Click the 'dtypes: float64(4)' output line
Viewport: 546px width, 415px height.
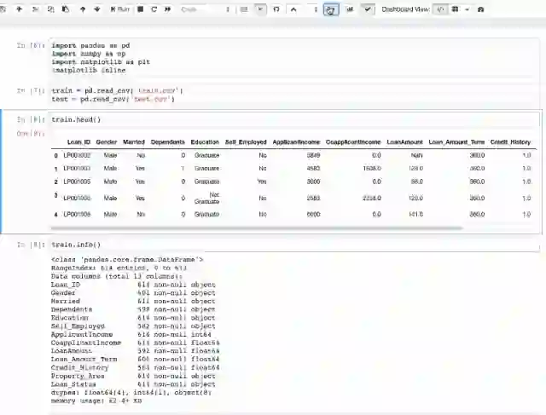click(131, 392)
